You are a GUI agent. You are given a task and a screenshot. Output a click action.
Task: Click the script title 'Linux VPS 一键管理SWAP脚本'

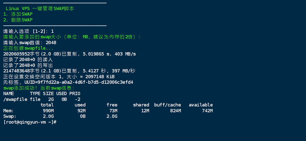click(x=40, y=9)
